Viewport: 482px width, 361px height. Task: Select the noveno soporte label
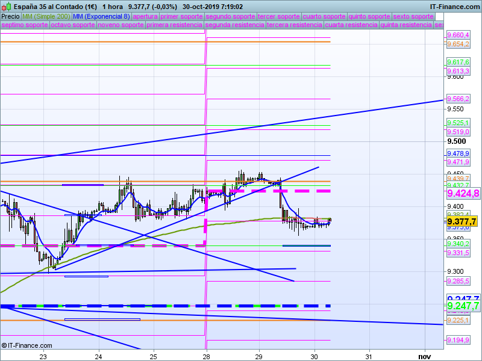(x=120, y=25)
